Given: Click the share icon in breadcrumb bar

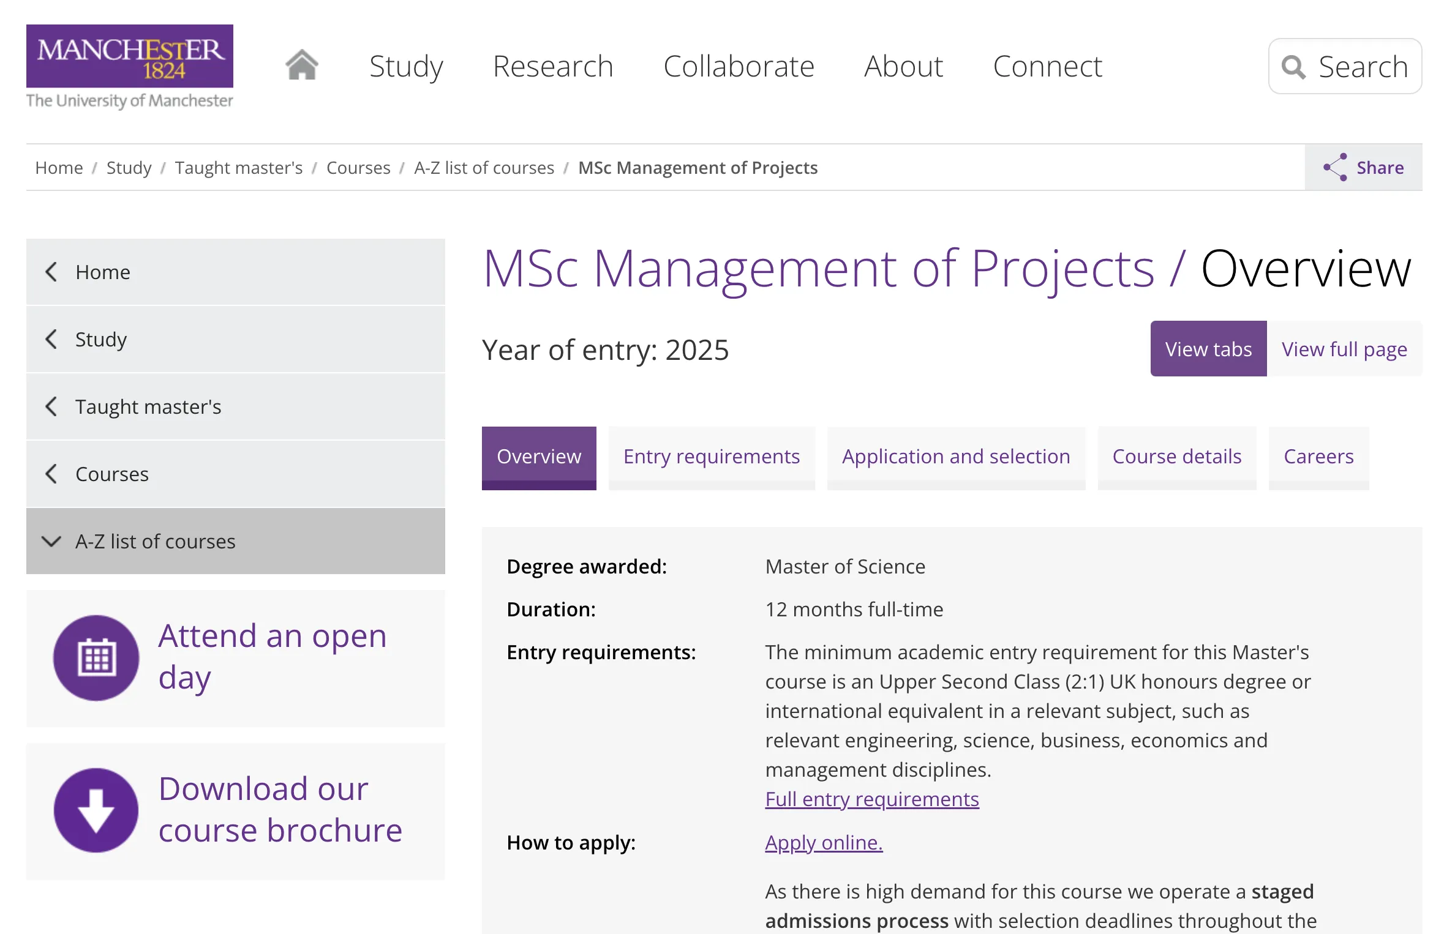Looking at the screenshot, I should (1334, 167).
